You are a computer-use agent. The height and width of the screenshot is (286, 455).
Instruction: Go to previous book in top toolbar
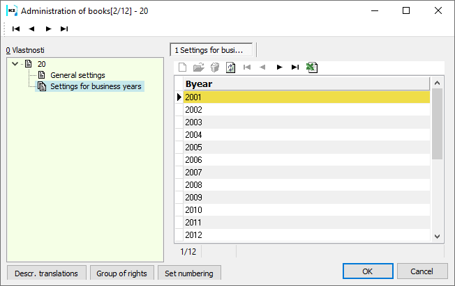(32, 29)
